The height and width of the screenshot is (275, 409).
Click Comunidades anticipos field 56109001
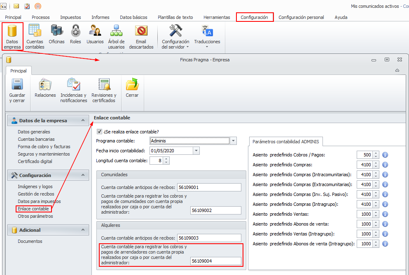[x=209, y=187]
